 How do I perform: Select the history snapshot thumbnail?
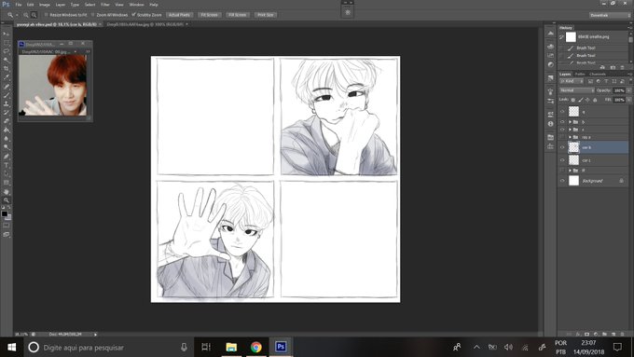(x=571, y=36)
